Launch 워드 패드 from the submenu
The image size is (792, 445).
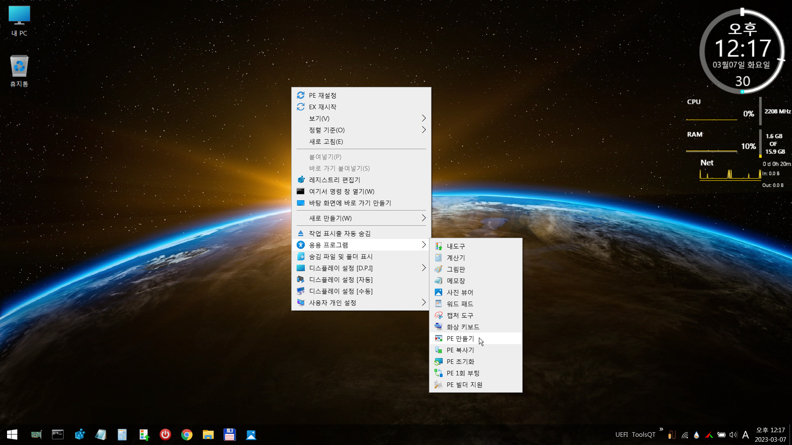click(x=476, y=304)
